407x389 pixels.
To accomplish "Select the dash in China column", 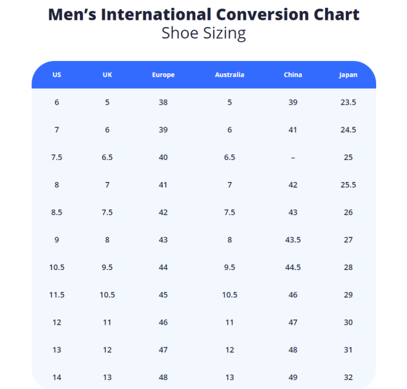I will coord(292,158).
